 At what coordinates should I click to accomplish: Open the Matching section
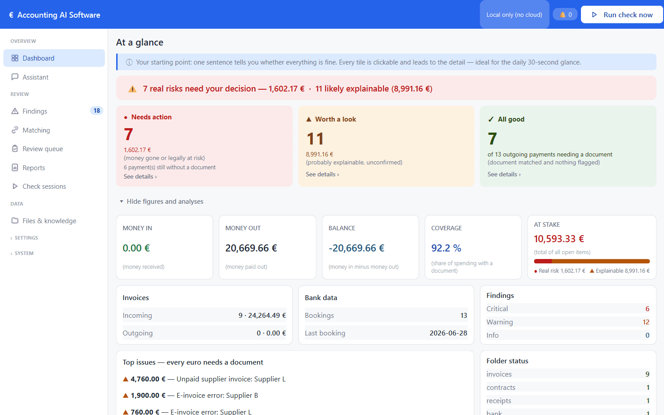pyautogui.click(x=54, y=130)
